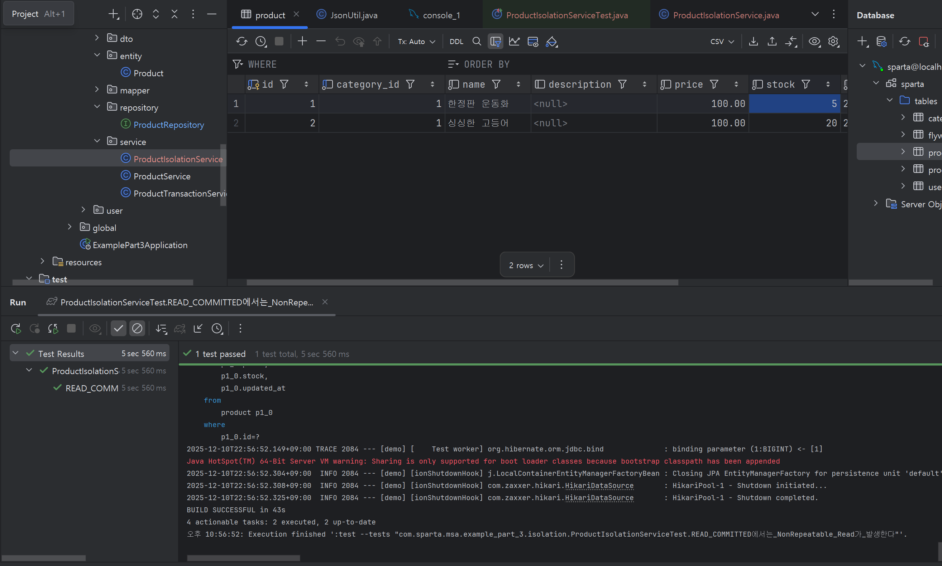Close the product tab
942x566 pixels.
pyautogui.click(x=296, y=14)
